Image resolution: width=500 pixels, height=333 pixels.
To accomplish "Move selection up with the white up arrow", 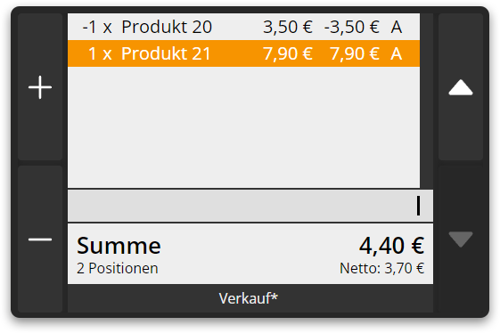I will click(461, 87).
